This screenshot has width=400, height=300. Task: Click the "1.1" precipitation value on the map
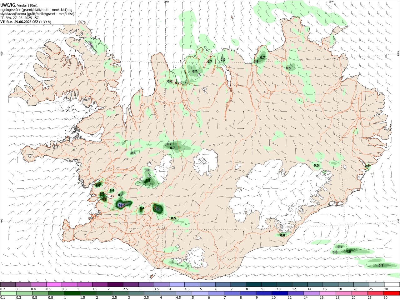tap(112, 191)
